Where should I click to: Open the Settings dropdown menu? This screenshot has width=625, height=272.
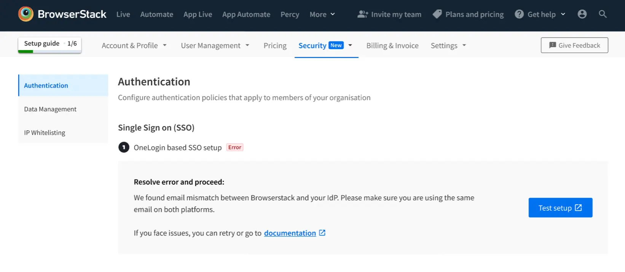(448, 46)
